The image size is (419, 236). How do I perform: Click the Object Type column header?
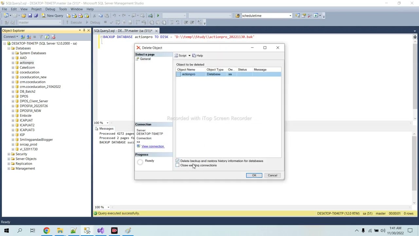(x=216, y=69)
